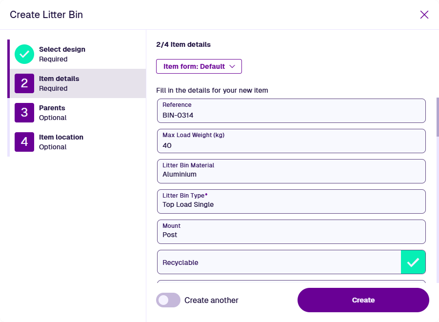This screenshot has height=322, width=439.
Task: Click the Reference field with BIN-0314
Action: (x=291, y=111)
